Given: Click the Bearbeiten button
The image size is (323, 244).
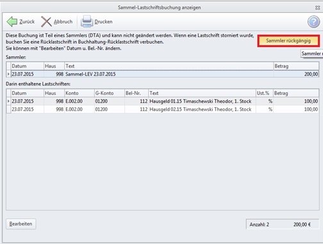Looking at the screenshot, I should 21,224.
